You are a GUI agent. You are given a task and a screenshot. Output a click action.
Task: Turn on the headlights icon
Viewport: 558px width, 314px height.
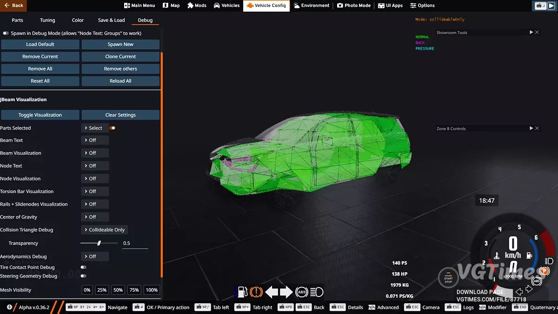pos(316,292)
